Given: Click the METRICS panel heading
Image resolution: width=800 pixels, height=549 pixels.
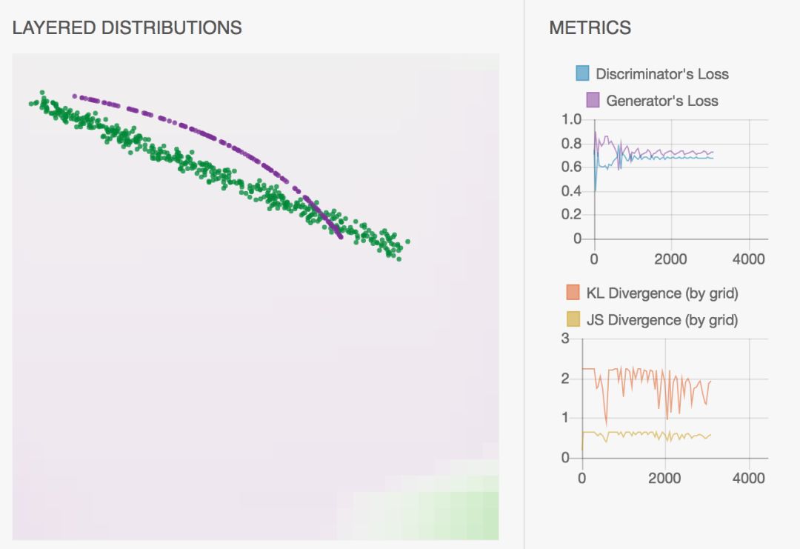Looking at the screenshot, I should (590, 27).
